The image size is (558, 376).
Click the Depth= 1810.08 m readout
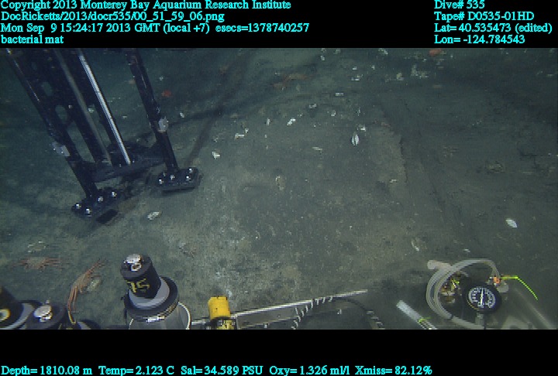click(x=46, y=371)
